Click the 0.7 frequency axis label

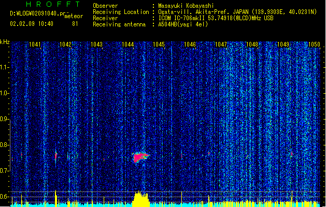pos(5,171)
